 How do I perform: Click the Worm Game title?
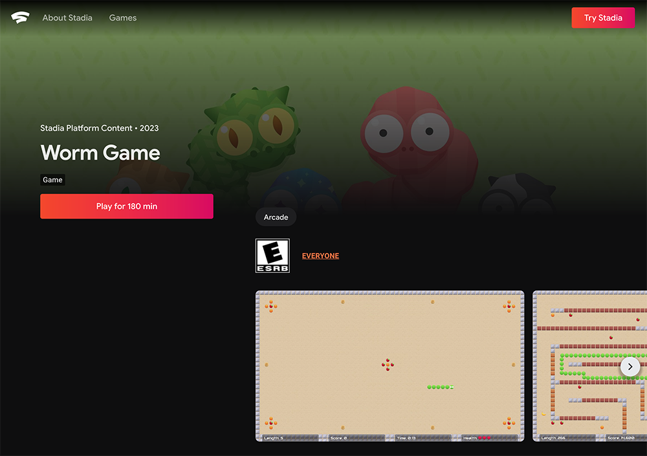click(100, 153)
